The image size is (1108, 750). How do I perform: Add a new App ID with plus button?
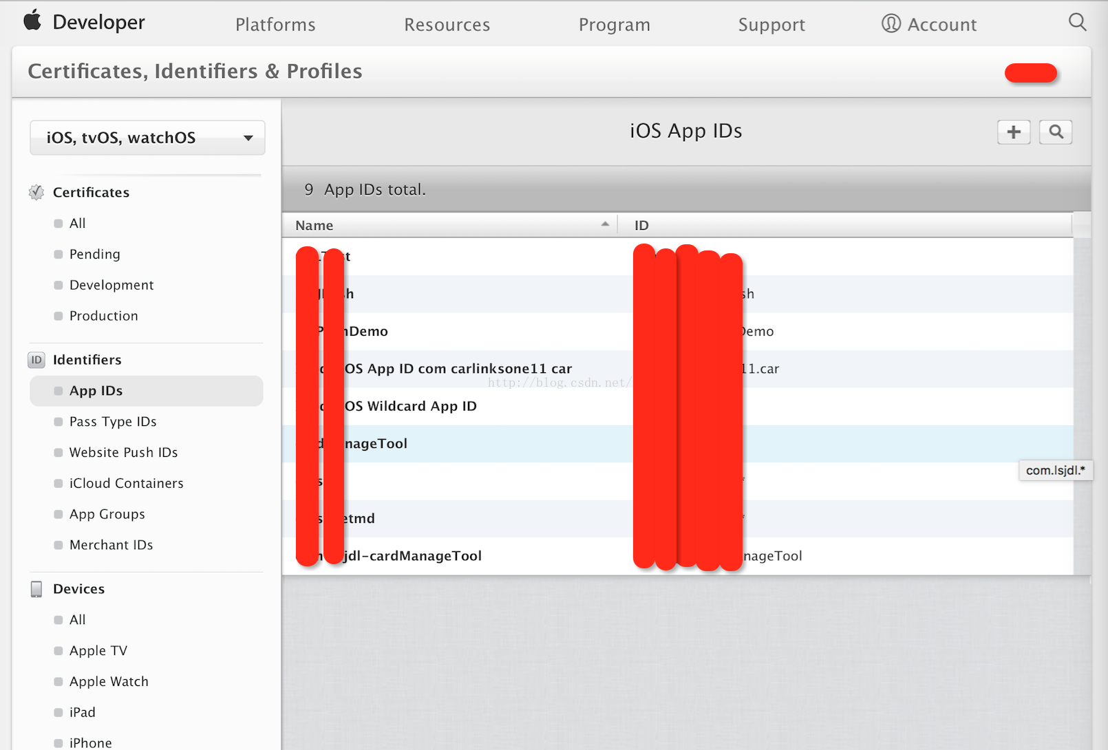(1013, 132)
